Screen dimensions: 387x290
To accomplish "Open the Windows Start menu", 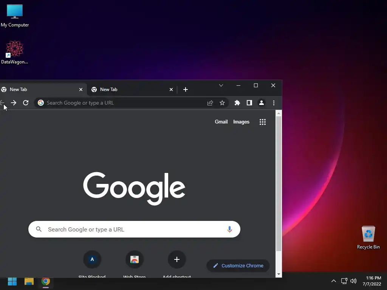I will click(12, 281).
